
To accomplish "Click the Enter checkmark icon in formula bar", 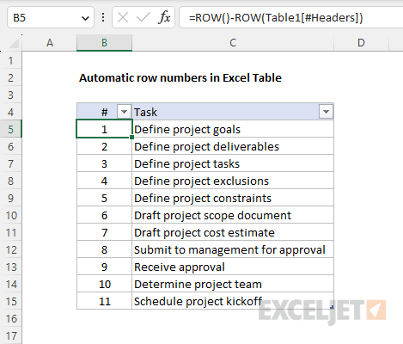I will [x=143, y=18].
